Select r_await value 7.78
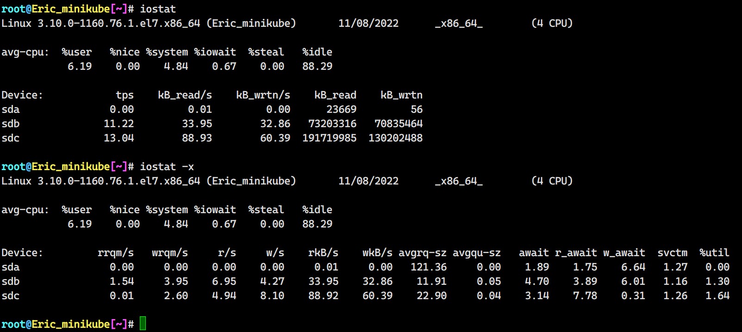This screenshot has width=742, height=332. (585, 296)
